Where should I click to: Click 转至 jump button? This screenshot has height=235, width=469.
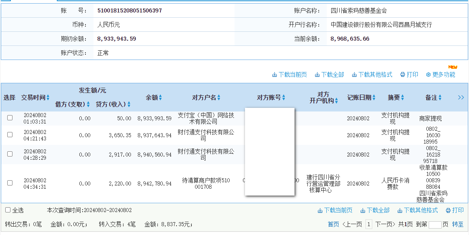pos(458,224)
